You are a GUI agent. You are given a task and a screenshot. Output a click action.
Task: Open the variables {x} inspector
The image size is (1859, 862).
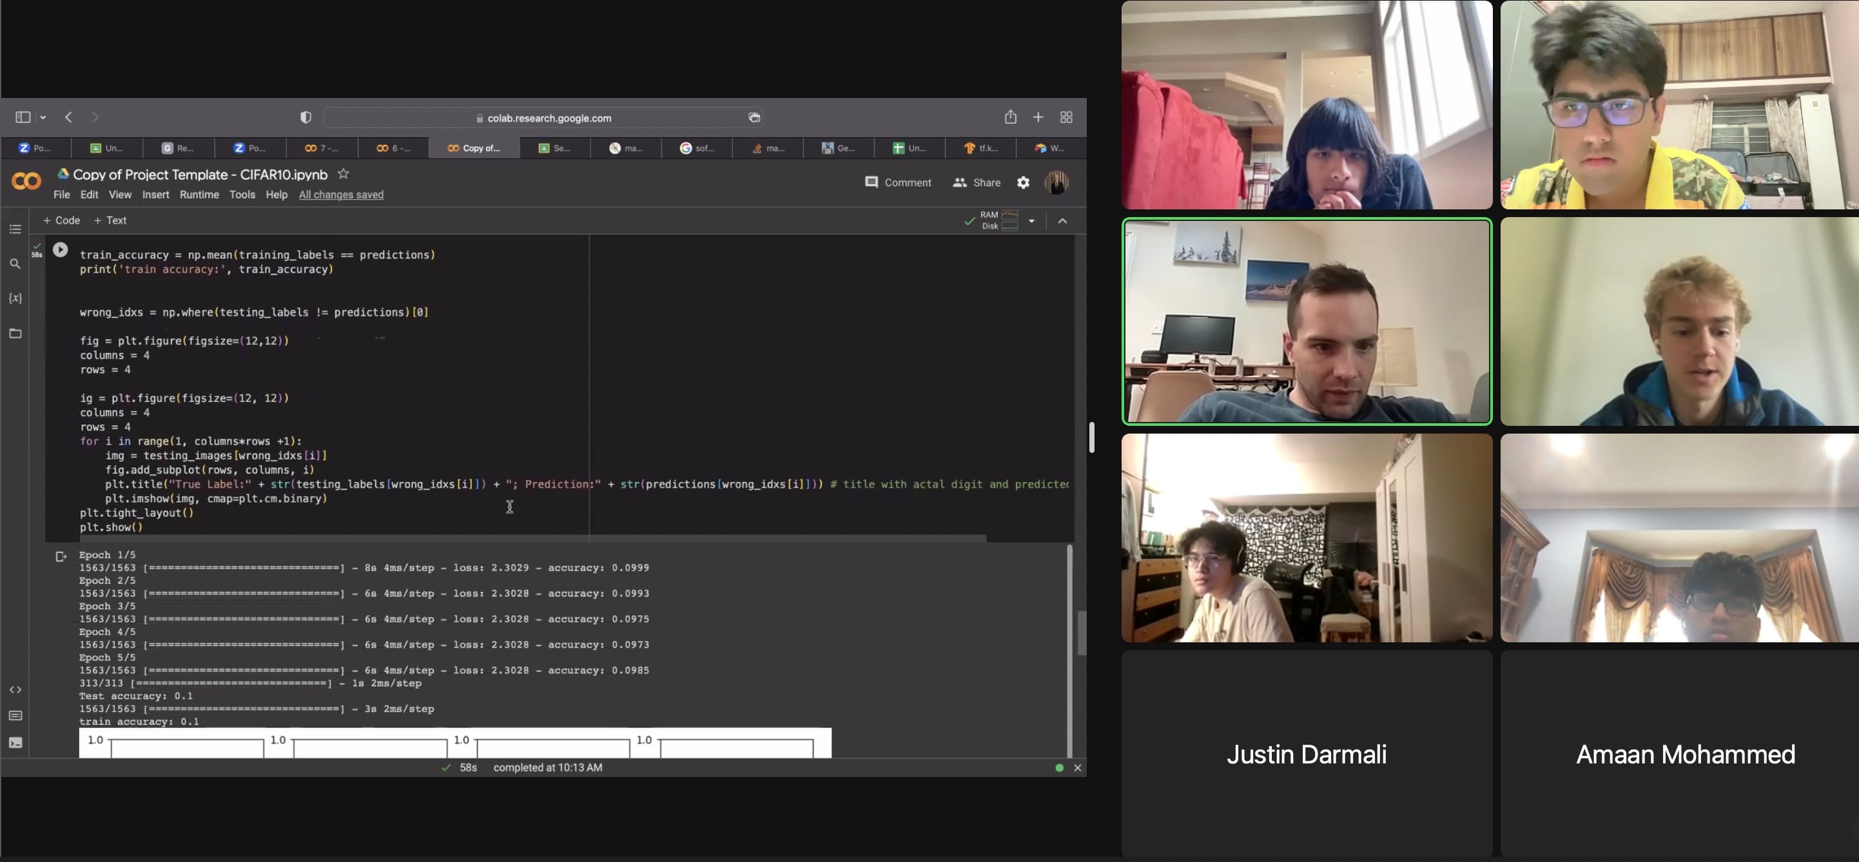point(15,298)
